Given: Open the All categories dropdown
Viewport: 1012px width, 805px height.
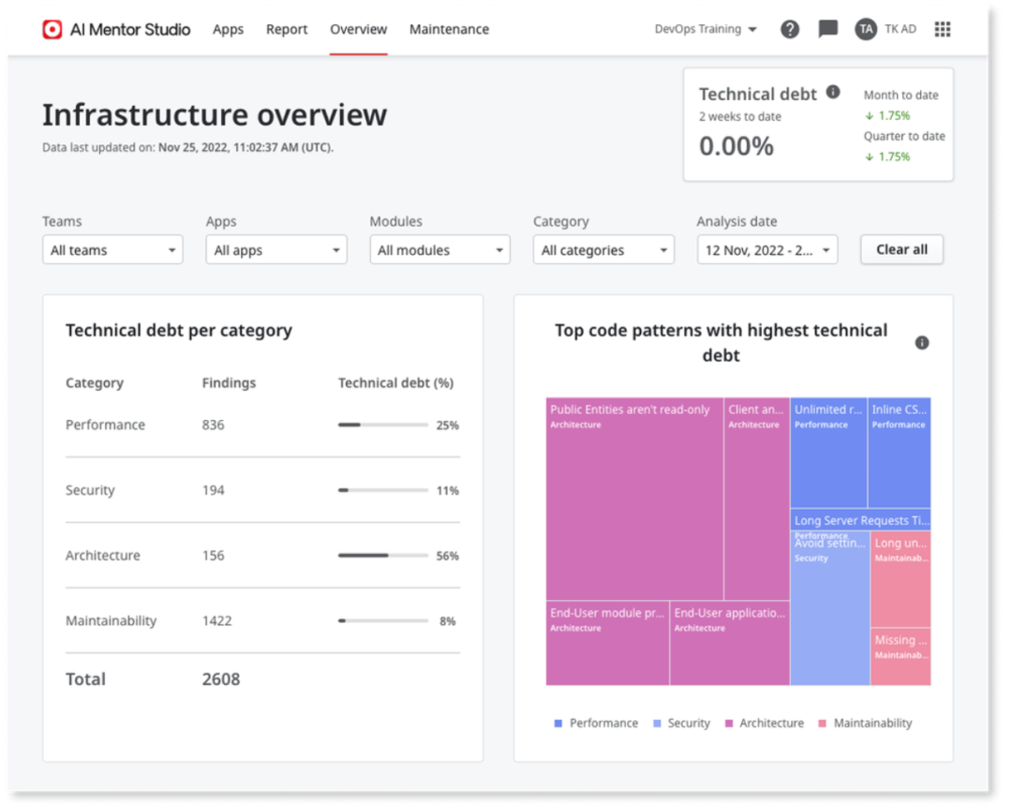Looking at the screenshot, I should point(603,250).
